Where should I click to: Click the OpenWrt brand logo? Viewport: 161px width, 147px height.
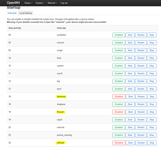(13, 3)
